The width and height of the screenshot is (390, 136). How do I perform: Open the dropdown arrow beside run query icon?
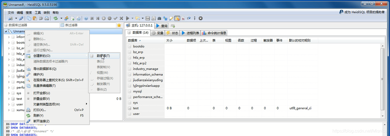[132, 18]
